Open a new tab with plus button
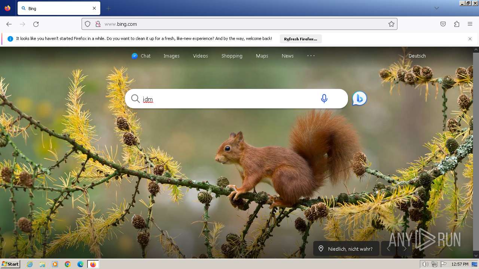The height and width of the screenshot is (269, 479). click(x=108, y=8)
